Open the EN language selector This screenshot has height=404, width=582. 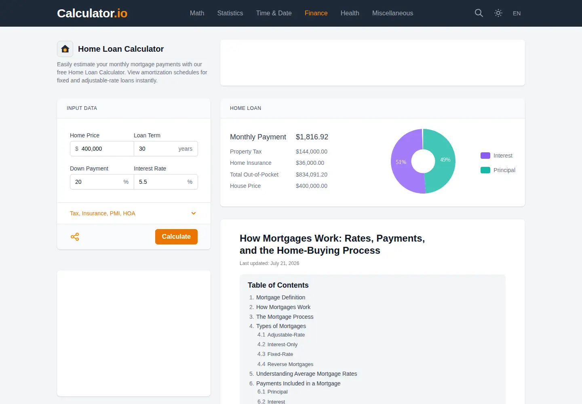517,13
